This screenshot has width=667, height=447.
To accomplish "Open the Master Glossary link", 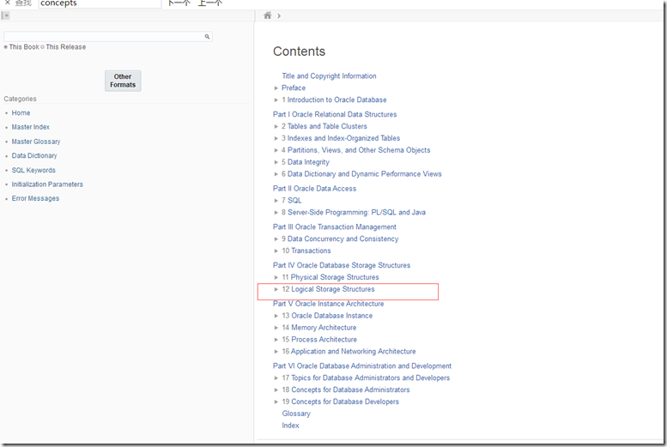I will pyautogui.click(x=36, y=142).
